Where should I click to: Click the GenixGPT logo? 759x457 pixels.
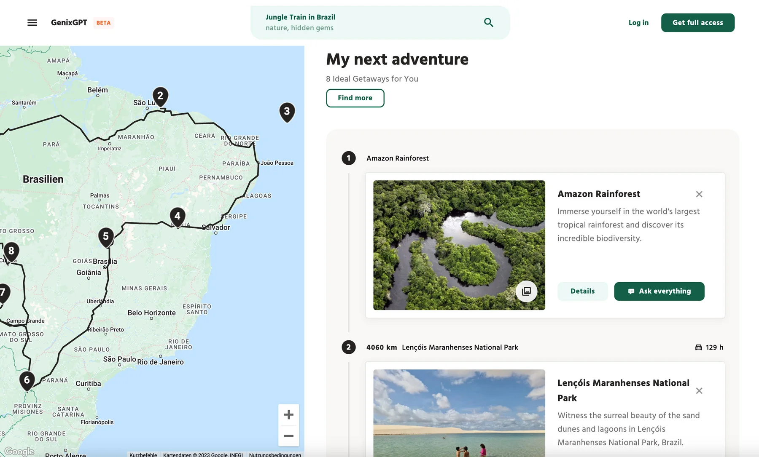pyautogui.click(x=69, y=23)
